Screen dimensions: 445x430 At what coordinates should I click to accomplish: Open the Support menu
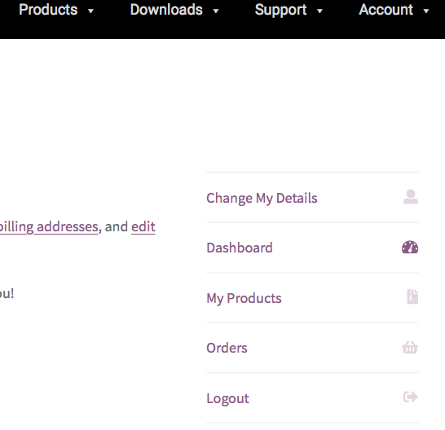click(280, 11)
